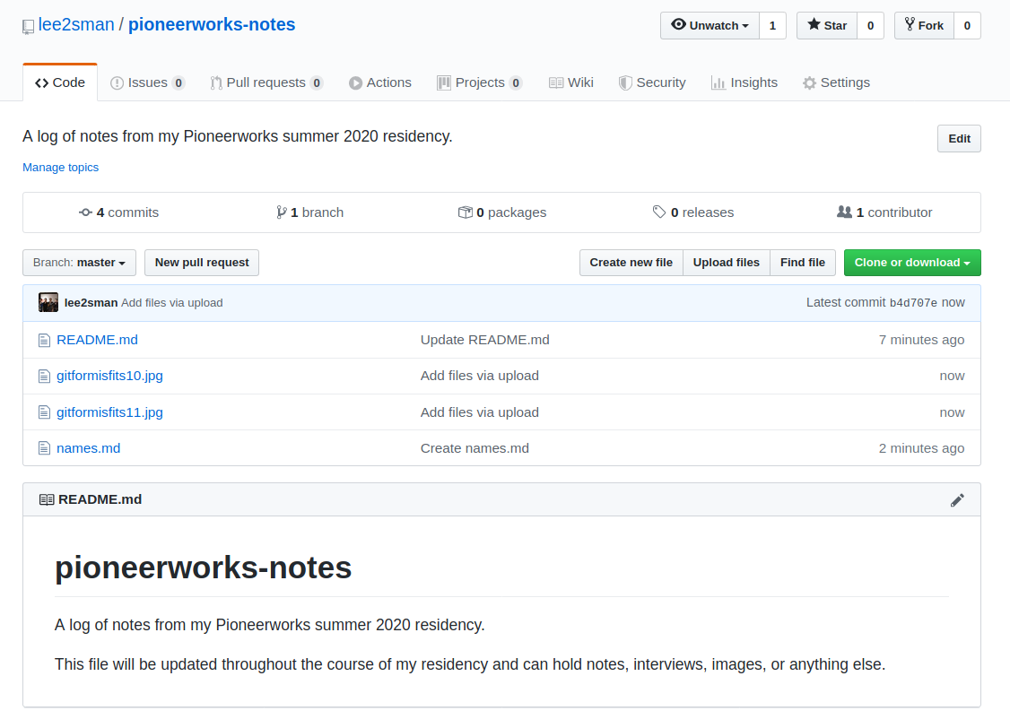Open the Pull requests tab
The image size is (1010, 728).
coord(266,82)
